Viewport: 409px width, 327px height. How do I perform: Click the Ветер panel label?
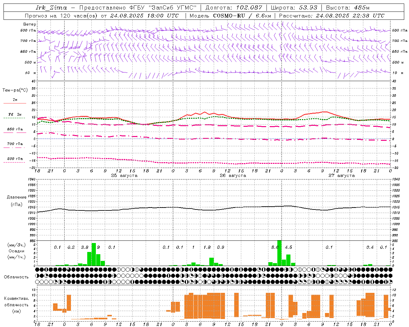pyautogui.click(x=30, y=24)
